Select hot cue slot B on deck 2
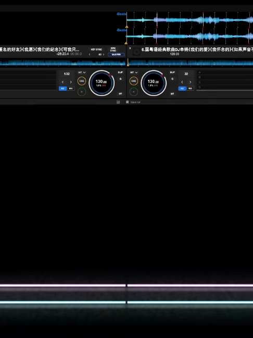Viewport: 253px width, 338px height. tap(224, 77)
